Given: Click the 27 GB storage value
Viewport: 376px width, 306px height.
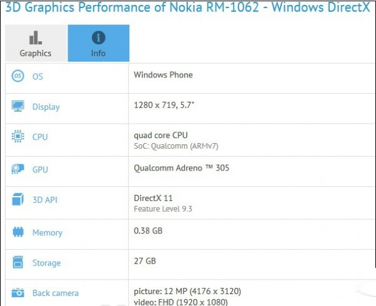Looking at the screenshot, I should coord(145,261).
